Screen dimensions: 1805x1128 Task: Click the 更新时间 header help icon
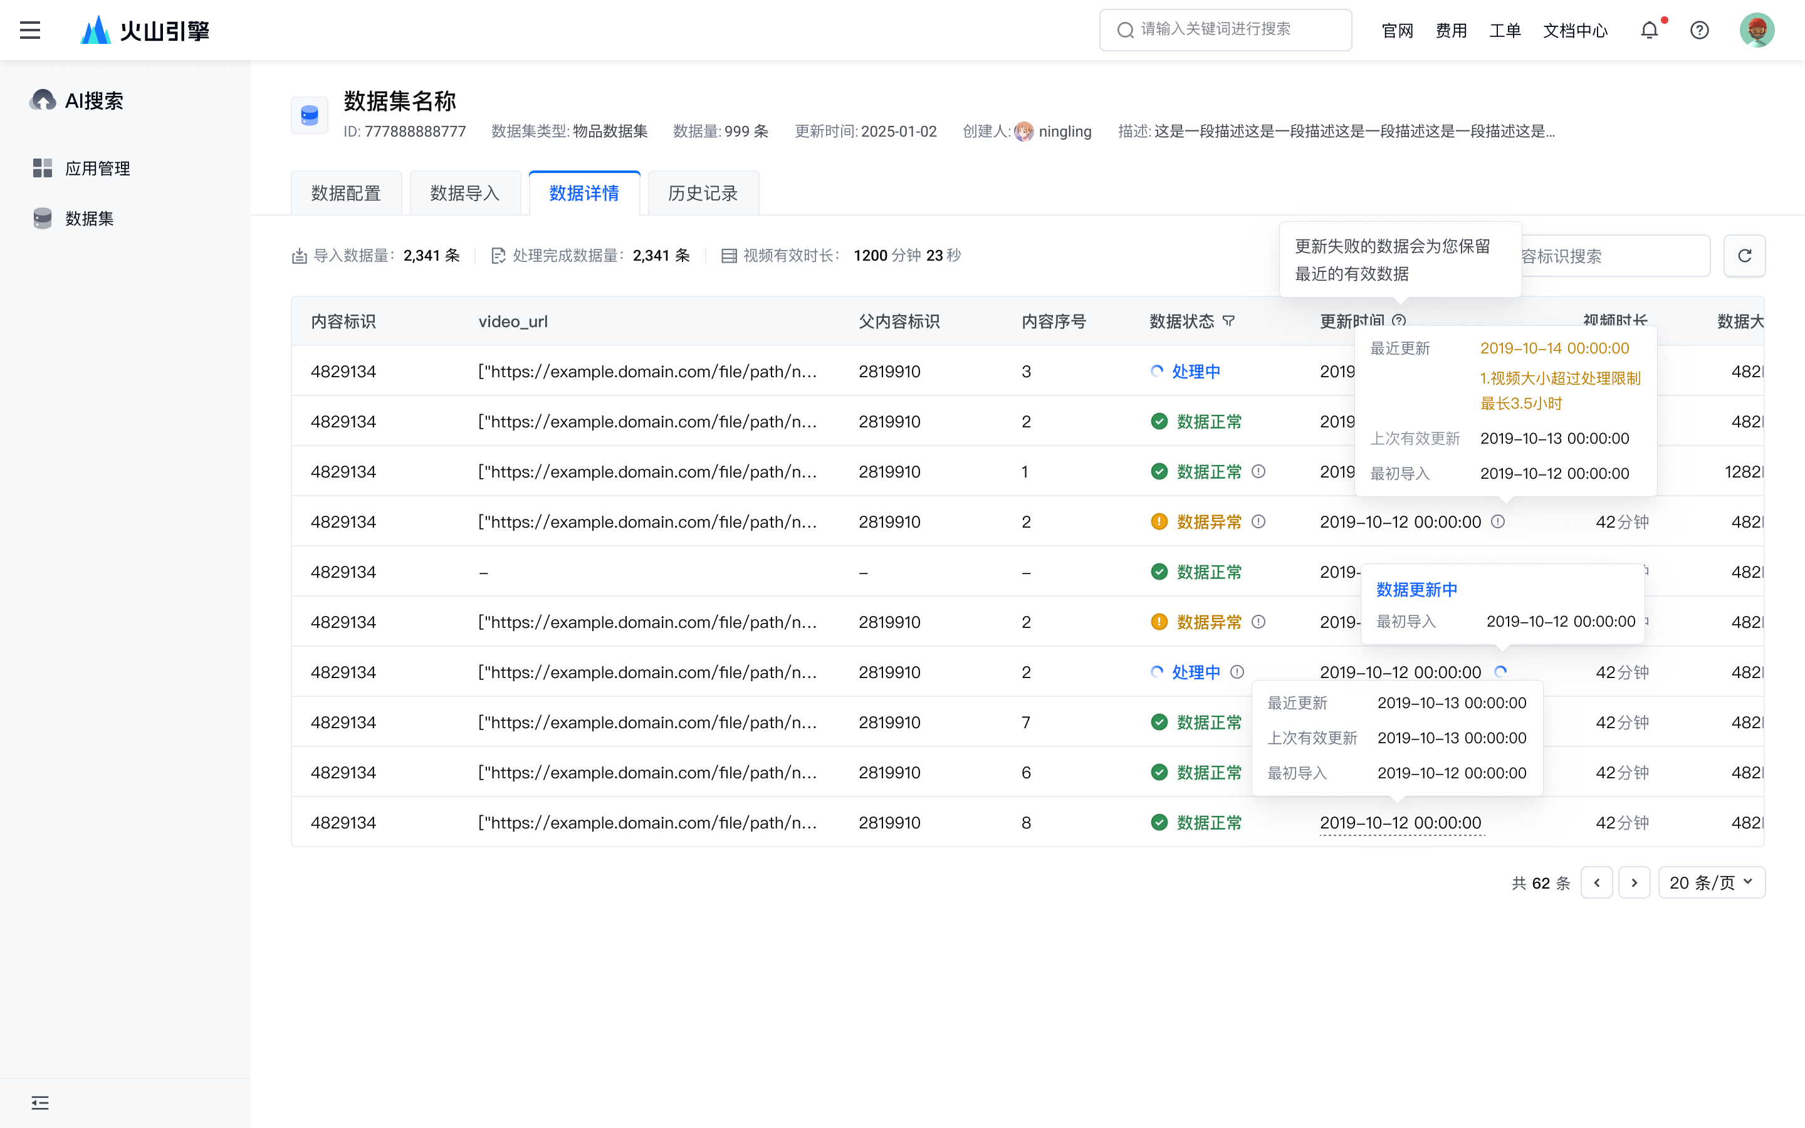coord(1400,321)
